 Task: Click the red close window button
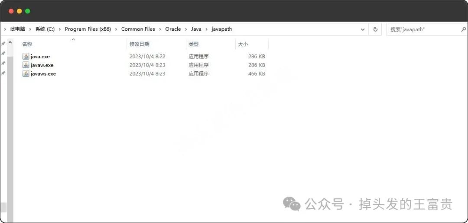click(11, 11)
